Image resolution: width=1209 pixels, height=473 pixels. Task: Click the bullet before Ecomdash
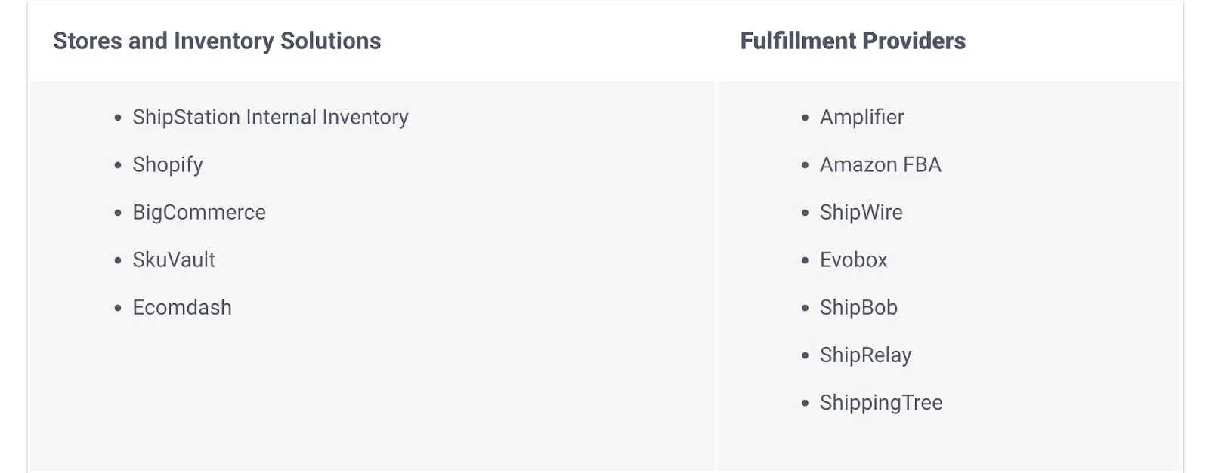pyautogui.click(x=118, y=308)
